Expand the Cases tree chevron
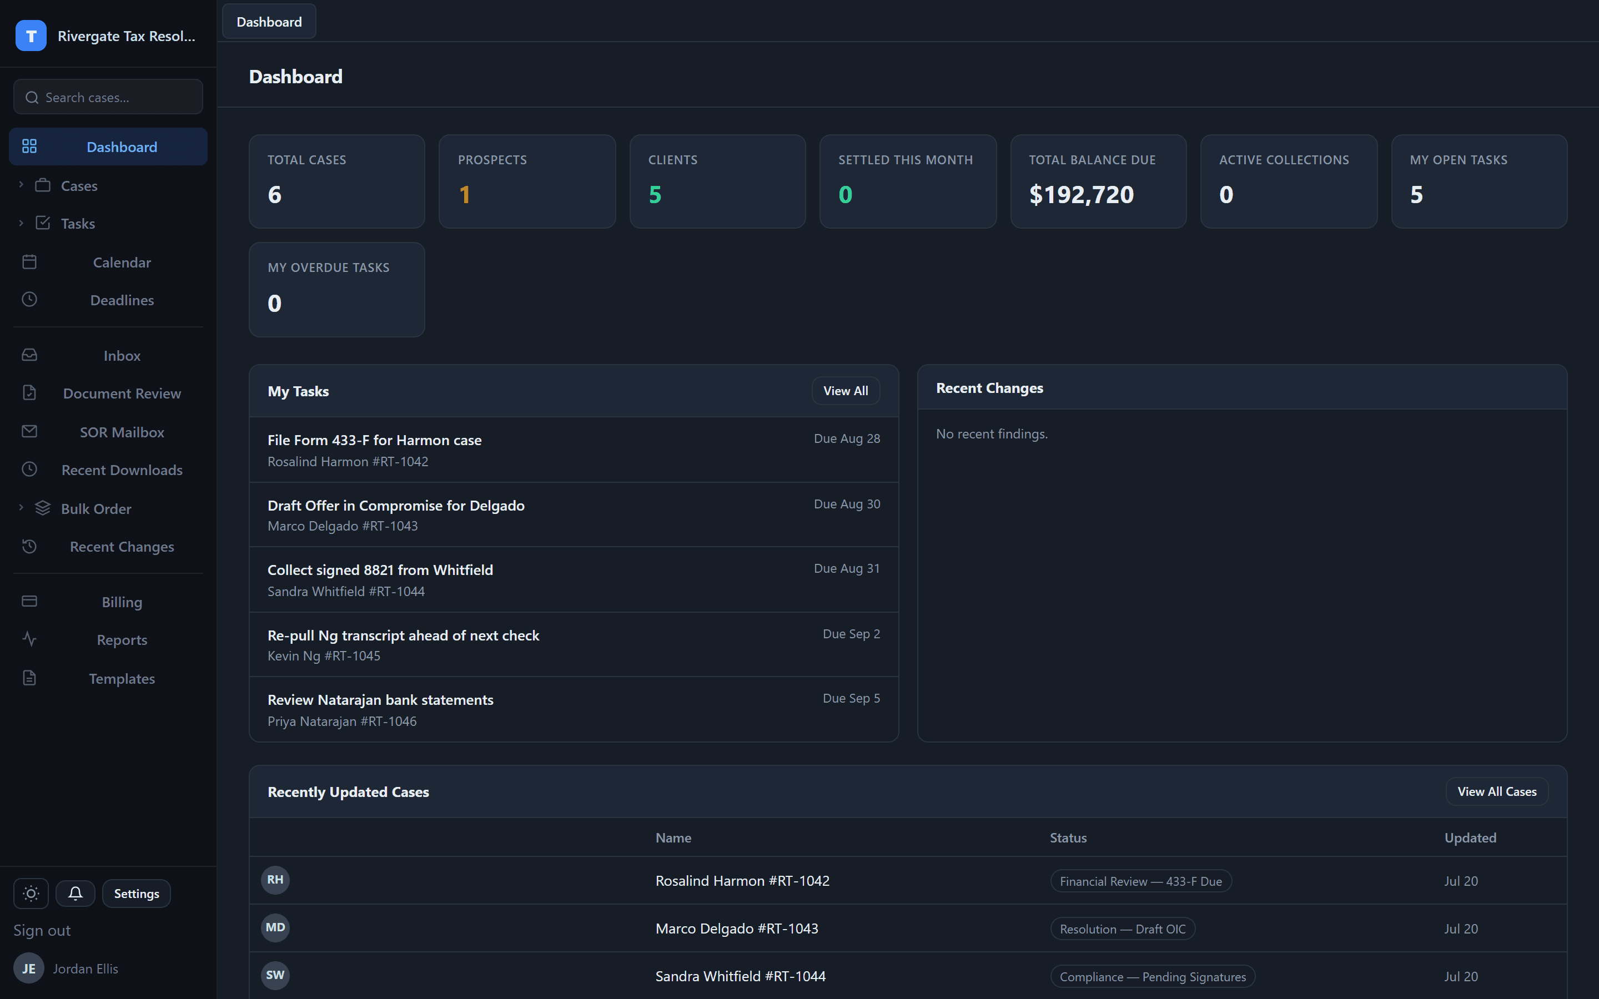Image resolution: width=1599 pixels, height=999 pixels. 21,186
